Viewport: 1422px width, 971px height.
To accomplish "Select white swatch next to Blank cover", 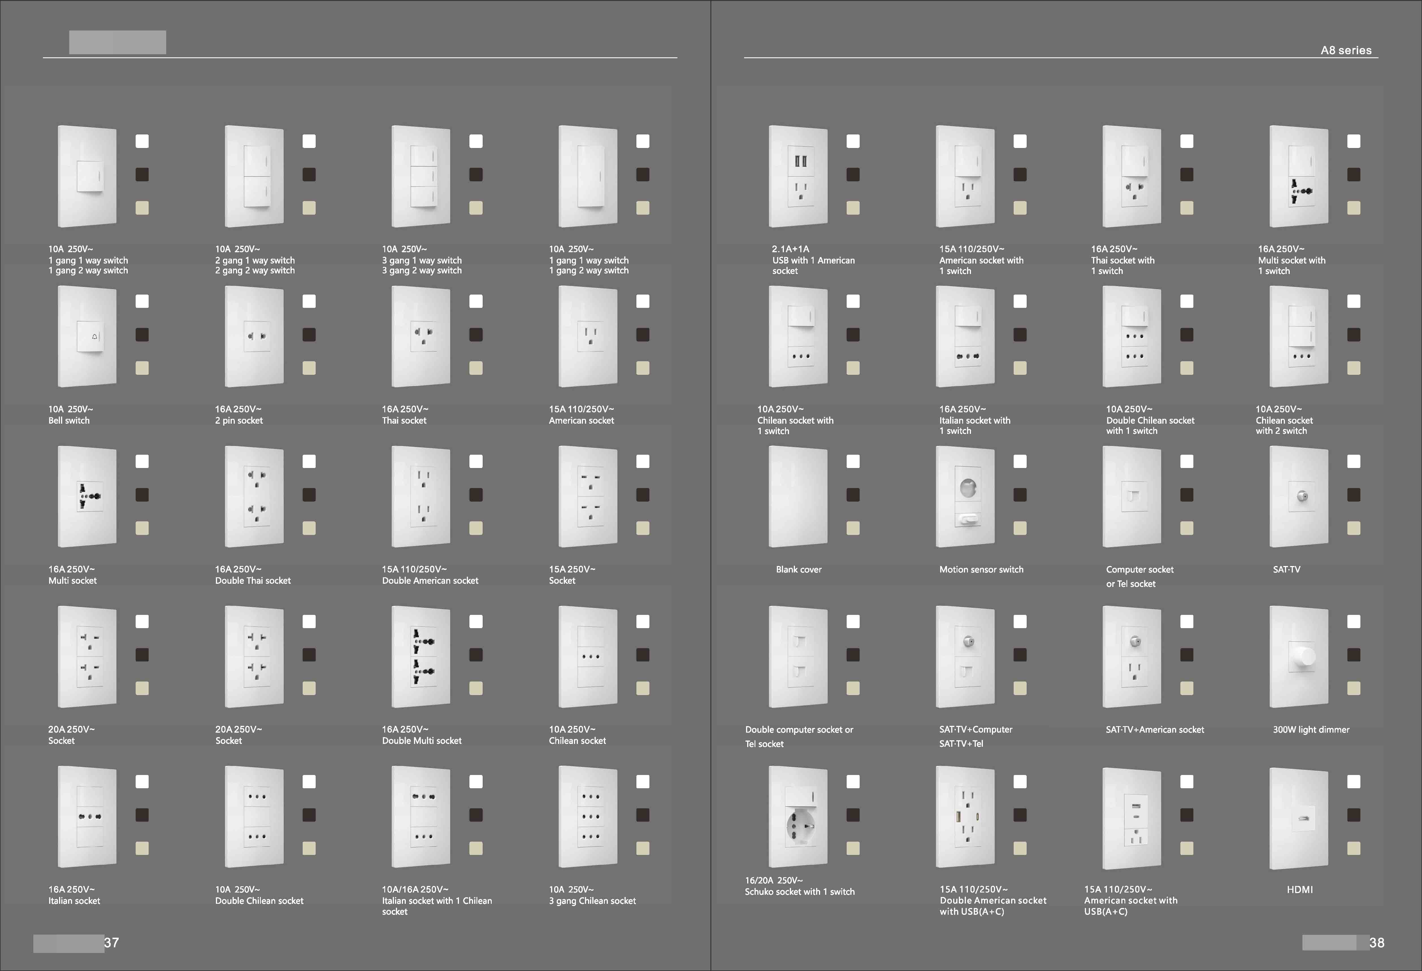I will (853, 462).
